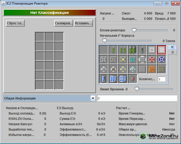This screenshot has height=144, width=181.
Task: Switch to the G component tab
Action: pos(172,52)
